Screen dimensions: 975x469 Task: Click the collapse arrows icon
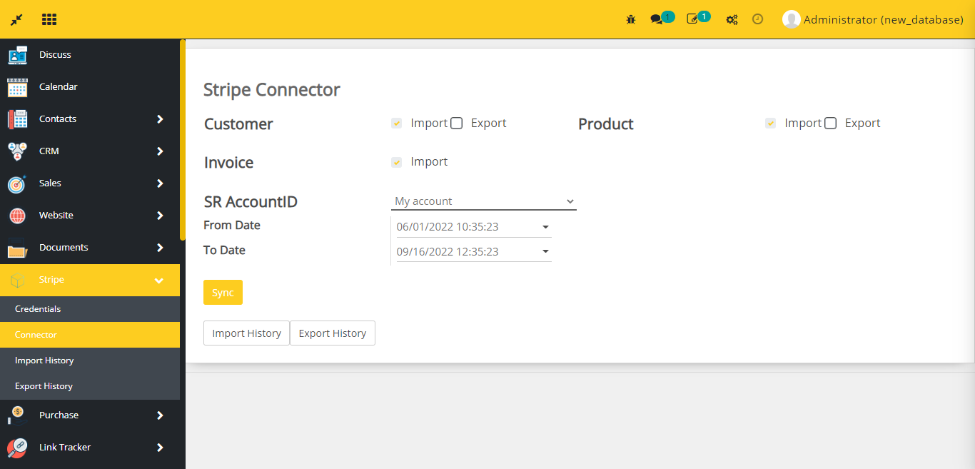pyautogui.click(x=16, y=19)
